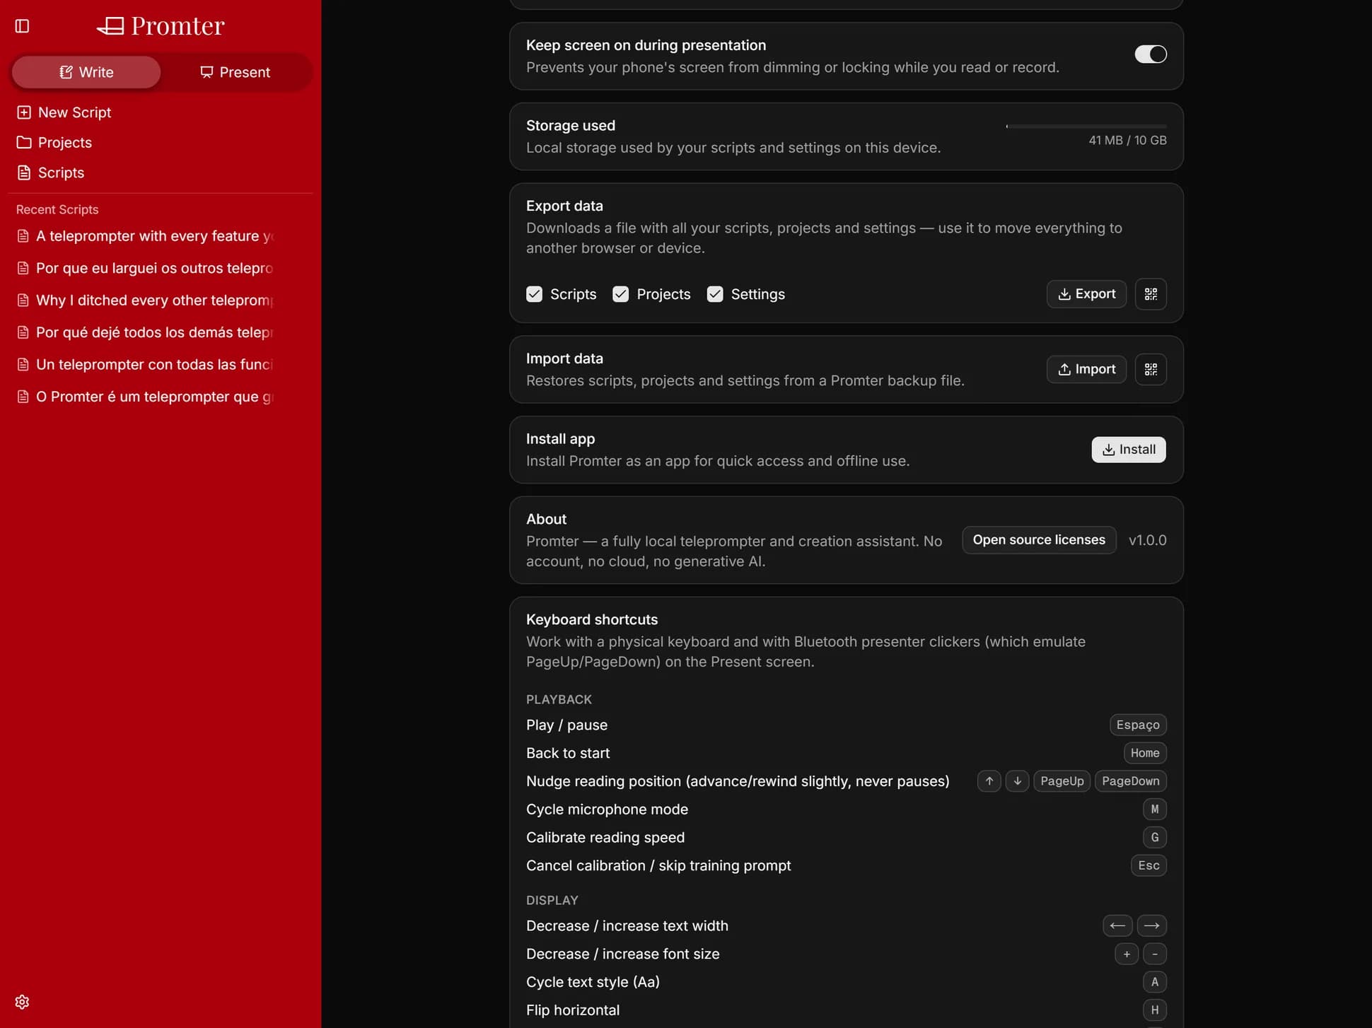This screenshot has width=1372, height=1028.
Task: Uncheck the Settings export checkbox
Action: [x=715, y=294]
